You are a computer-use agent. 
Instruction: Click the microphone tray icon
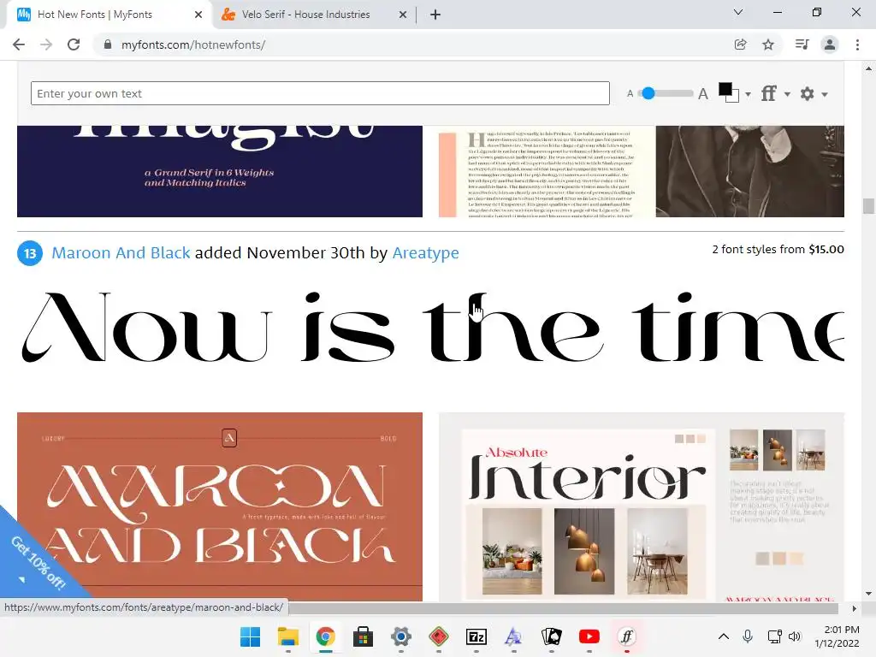748,636
